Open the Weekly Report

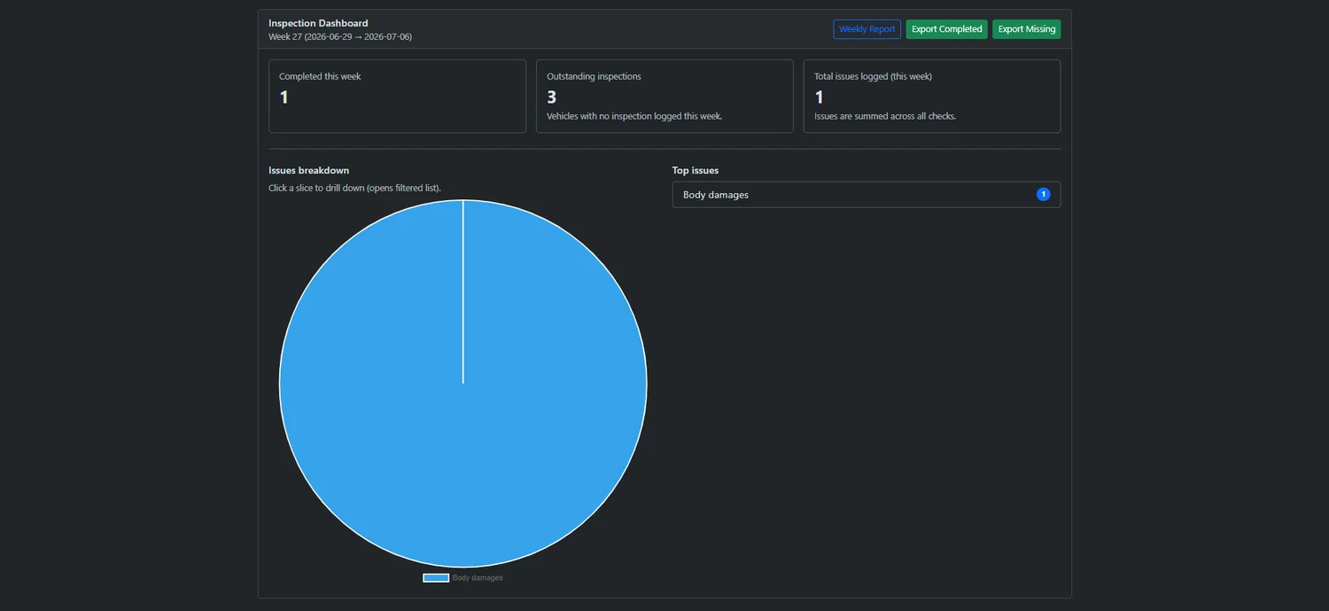point(867,29)
